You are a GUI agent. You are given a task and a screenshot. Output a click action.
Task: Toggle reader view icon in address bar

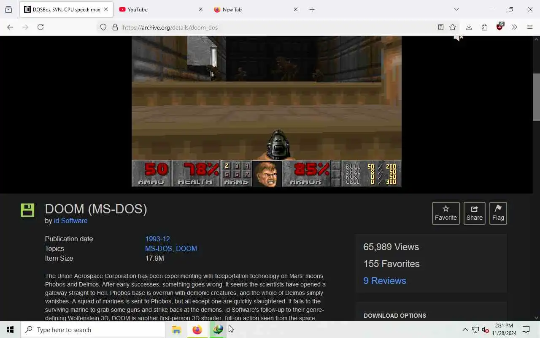[441, 27]
